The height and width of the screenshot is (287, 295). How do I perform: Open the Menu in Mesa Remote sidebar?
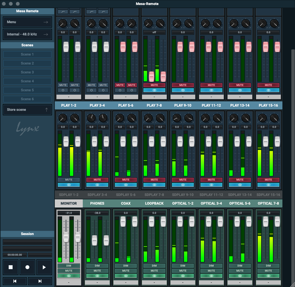tap(27, 22)
